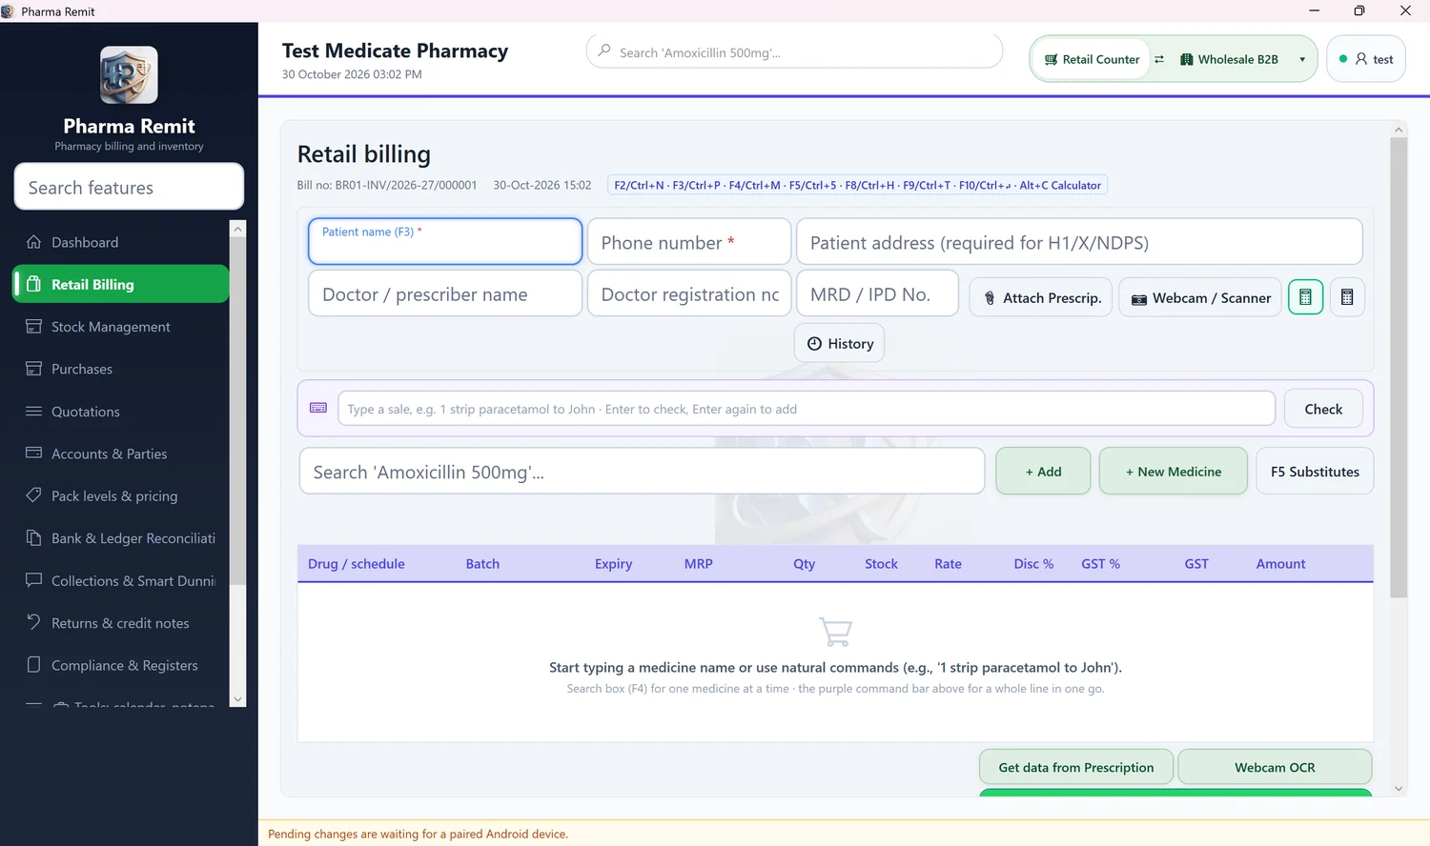The height and width of the screenshot is (846, 1430).
Task: Go to Collections & Smart Dunning
Action: tap(121, 580)
